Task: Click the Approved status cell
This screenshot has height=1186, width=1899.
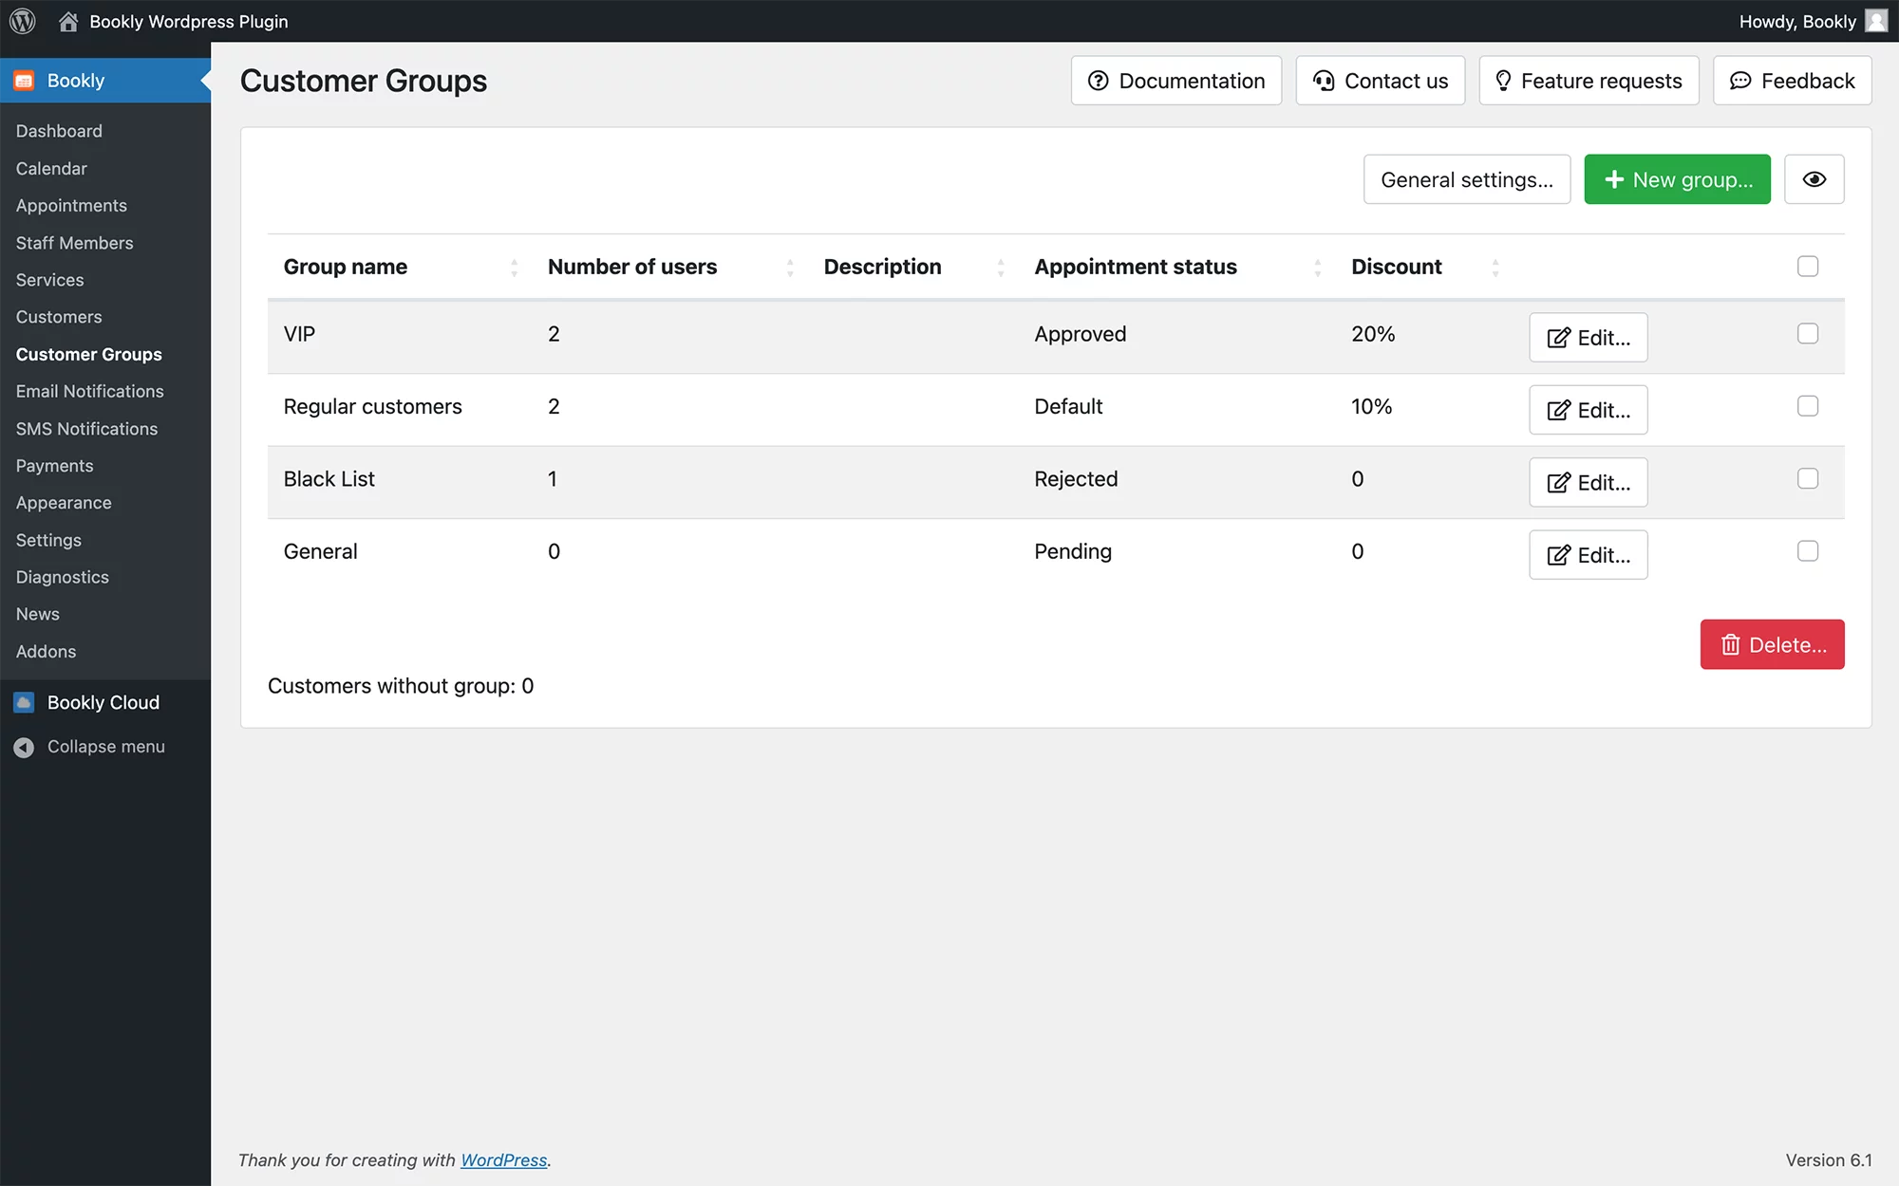Action: click(1080, 334)
